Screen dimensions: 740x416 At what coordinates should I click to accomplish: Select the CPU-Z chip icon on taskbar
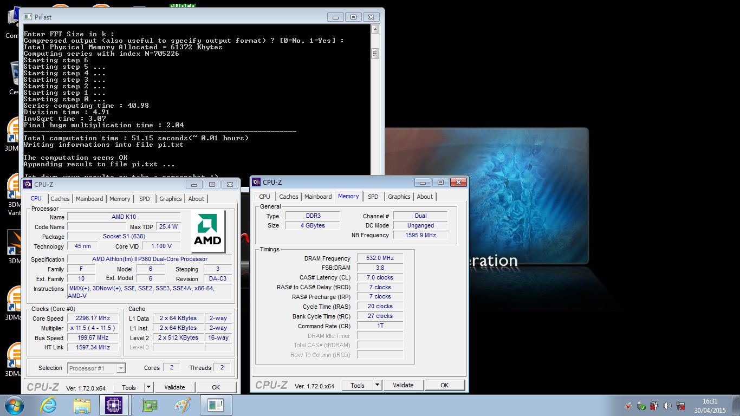tap(114, 405)
